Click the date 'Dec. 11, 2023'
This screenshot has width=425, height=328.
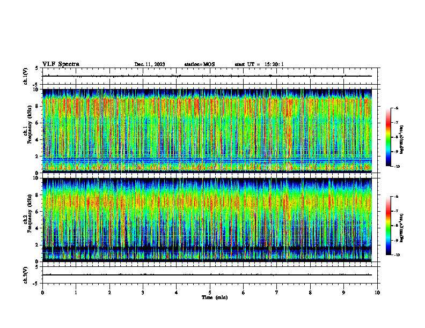(150, 64)
